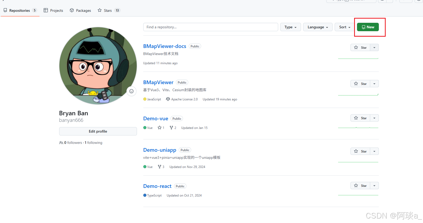Click the table icon in Projects tab
Screen dimensions: 423x223
tap(46, 10)
